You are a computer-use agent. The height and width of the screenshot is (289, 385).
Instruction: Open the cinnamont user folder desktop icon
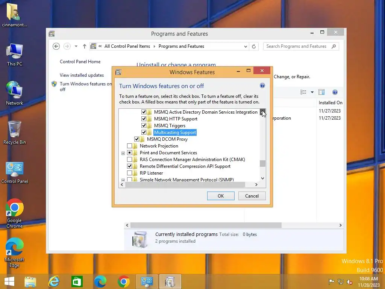[14, 15]
